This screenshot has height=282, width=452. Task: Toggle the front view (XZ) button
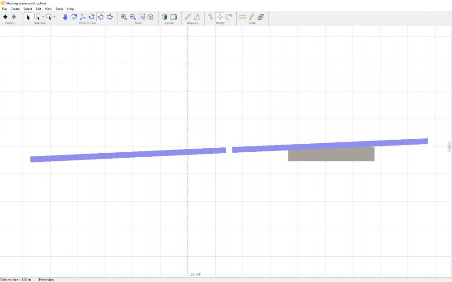(101, 17)
